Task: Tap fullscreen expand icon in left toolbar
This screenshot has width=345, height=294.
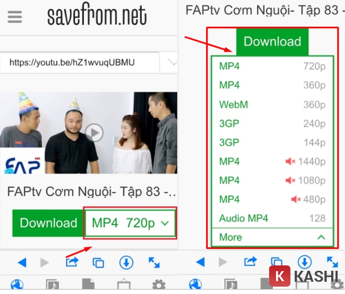Action: (154, 262)
